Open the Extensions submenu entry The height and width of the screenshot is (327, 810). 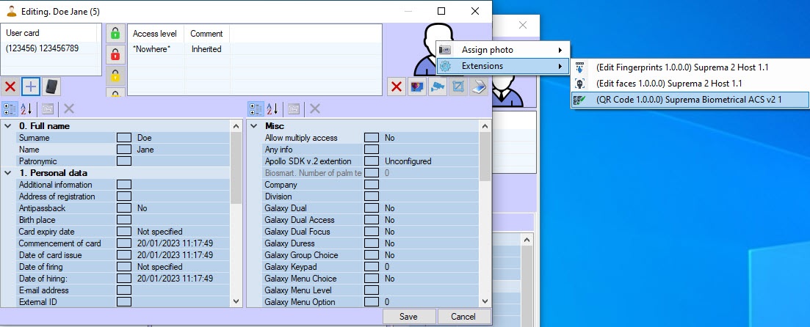pos(502,66)
